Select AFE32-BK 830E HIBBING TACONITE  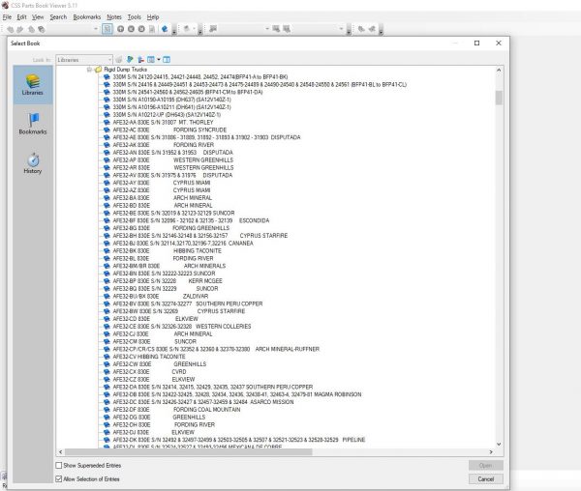pos(168,250)
